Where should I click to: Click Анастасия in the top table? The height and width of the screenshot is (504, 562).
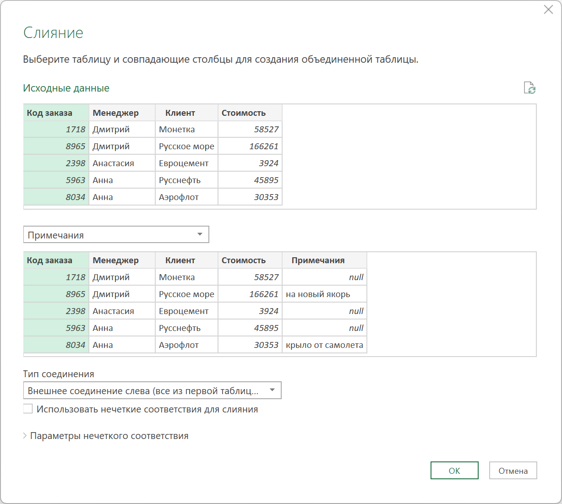tap(122, 163)
